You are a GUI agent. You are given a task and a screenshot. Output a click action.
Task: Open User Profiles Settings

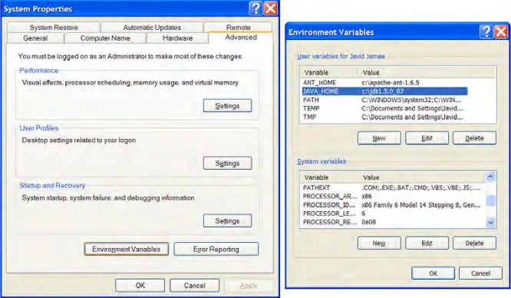(x=227, y=163)
